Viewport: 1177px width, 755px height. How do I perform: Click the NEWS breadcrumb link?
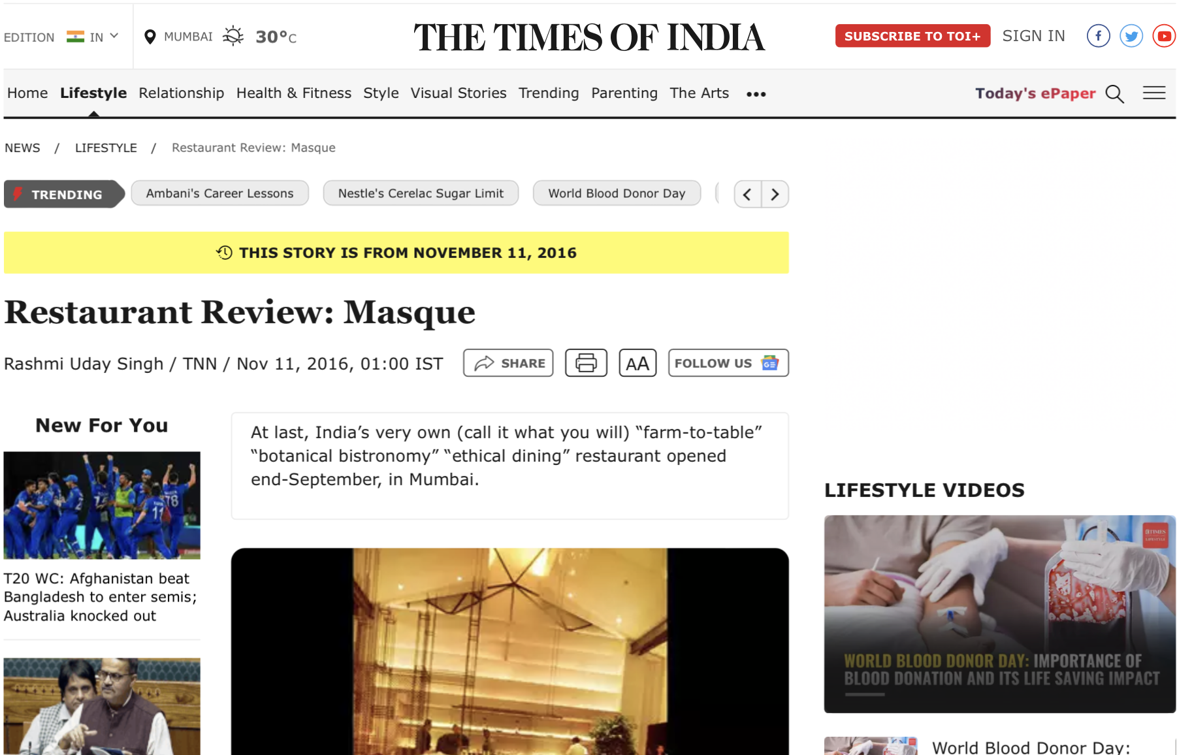click(x=22, y=148)
